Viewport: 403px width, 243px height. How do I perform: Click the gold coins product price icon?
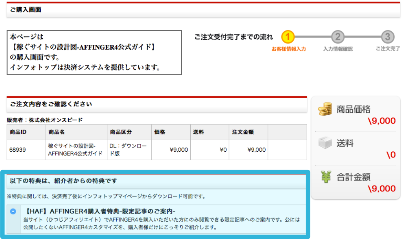(325, 109)
